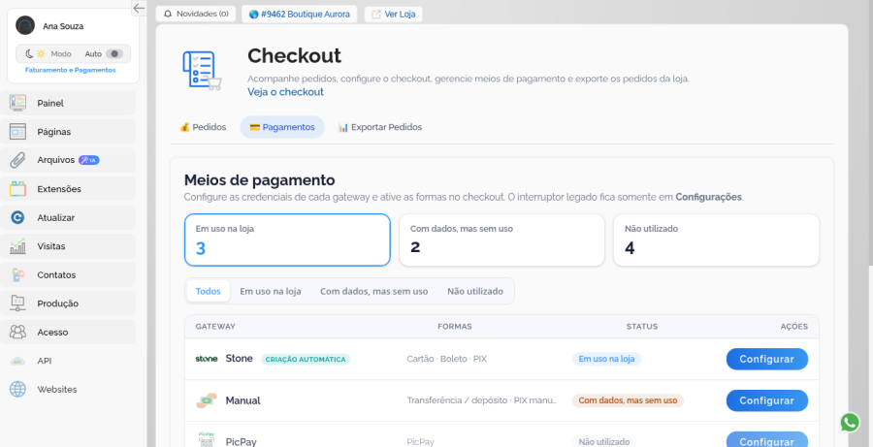Follow the Veja o checkout link
This screenshot has height=447, width=873.
[285, 92]
